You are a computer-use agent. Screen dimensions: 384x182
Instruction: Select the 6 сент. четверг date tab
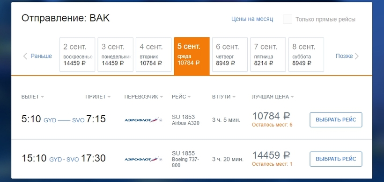click(x=230, y=55)
